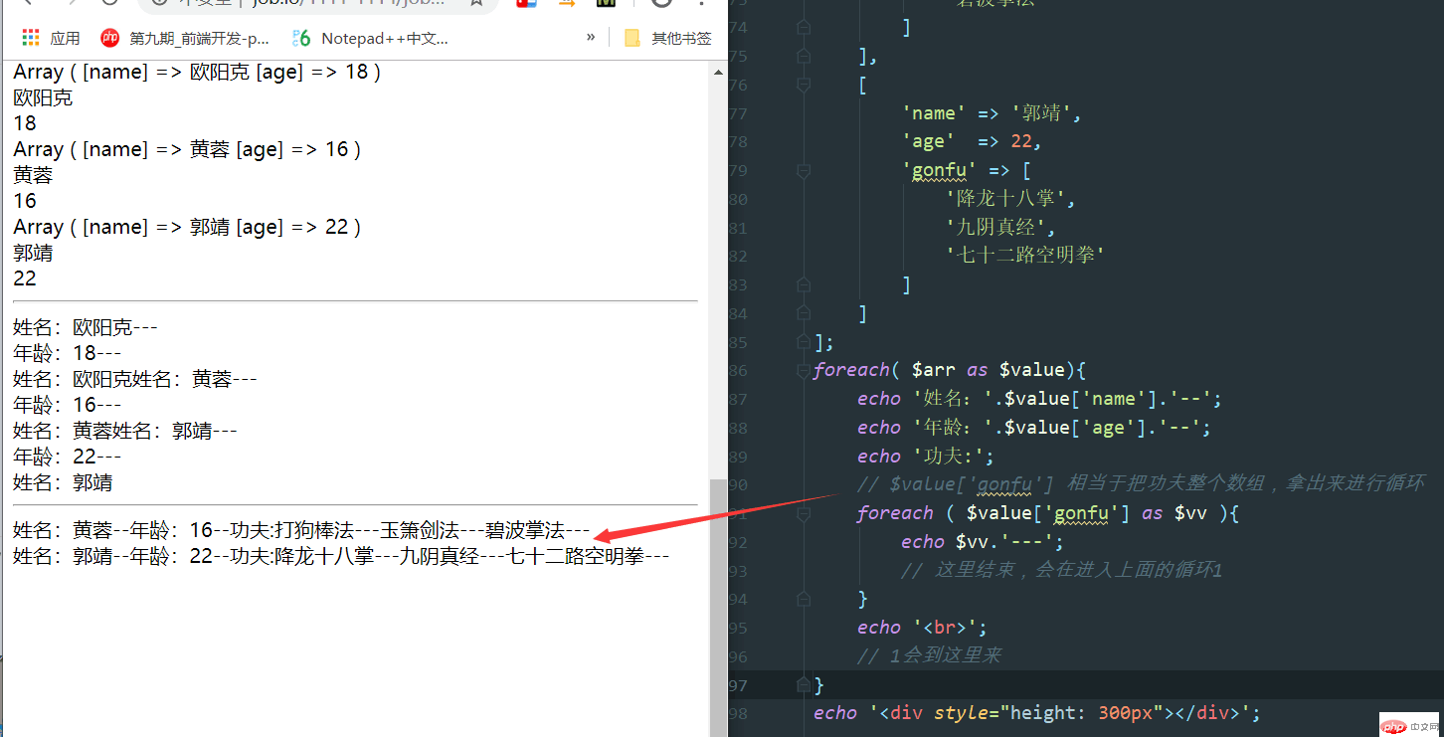Click line number 86 in editor gutter
Viewport: 1444px width, 737px height.
click(737, 370)
